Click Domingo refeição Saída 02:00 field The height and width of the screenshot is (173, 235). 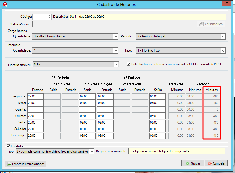(87, 136)
